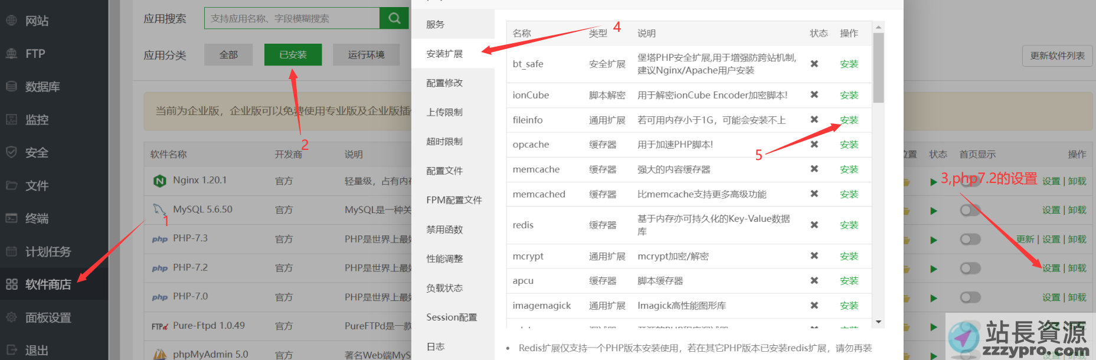Image resolution: width=1096 pixels, height=360 pixels.
Task: Install the fileinfo extension
Action: click(x=849, y=120)
